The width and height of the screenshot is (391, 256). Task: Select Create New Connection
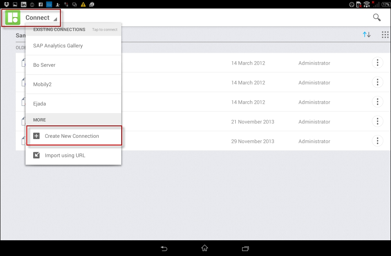tap(72, 136)
